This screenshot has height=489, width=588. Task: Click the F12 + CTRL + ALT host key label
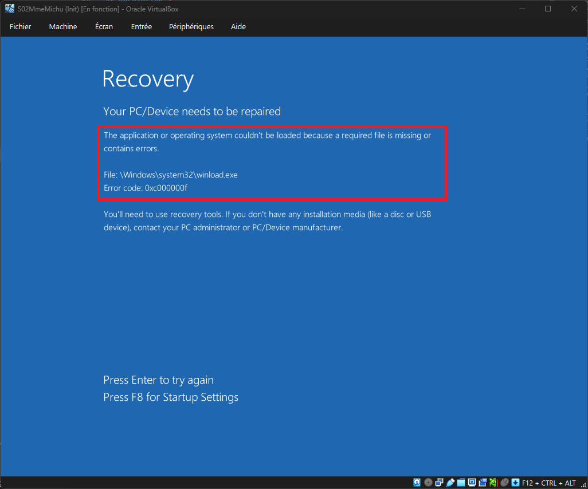[549, 483]
